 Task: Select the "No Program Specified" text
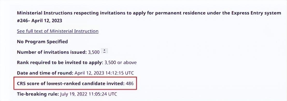(x=42, y=42)
